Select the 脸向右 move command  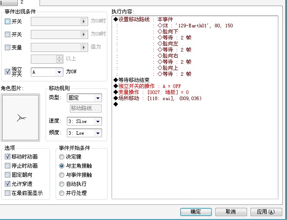tap(195, 56)
